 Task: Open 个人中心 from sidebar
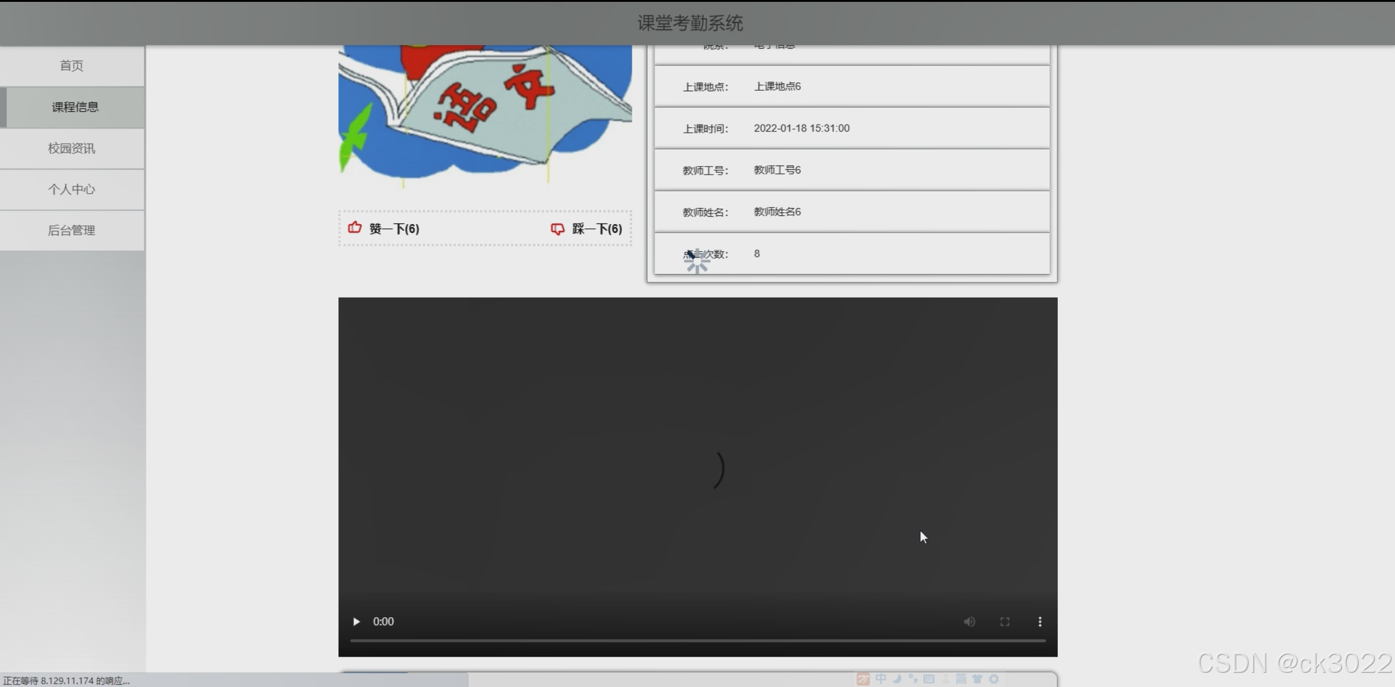(x=72, y=189)
